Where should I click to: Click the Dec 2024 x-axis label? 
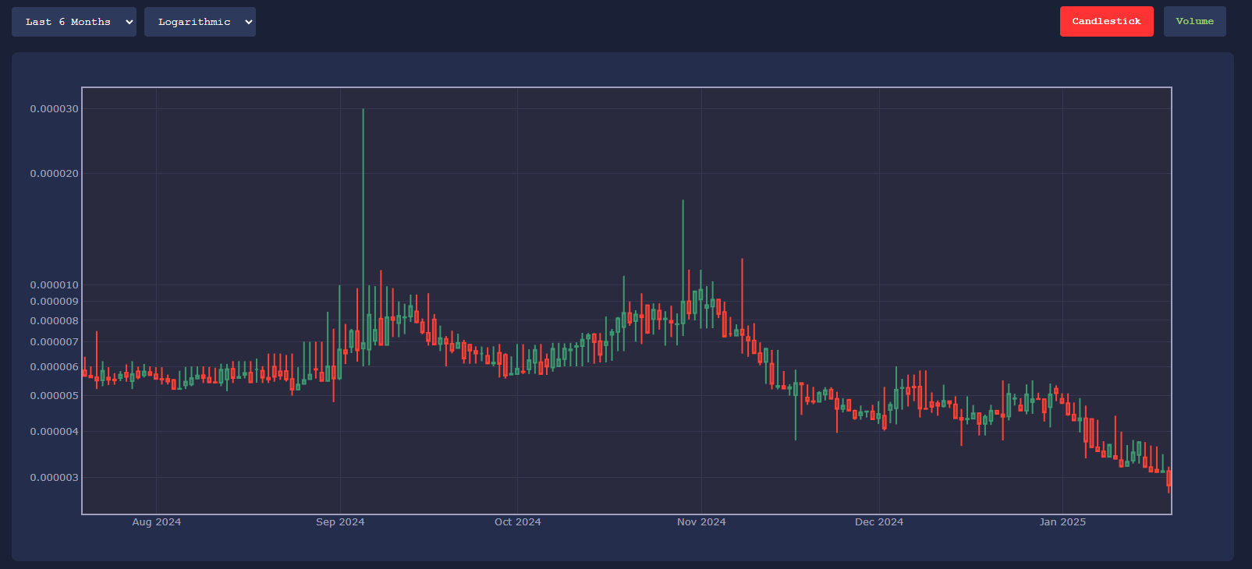pos(879,522)
